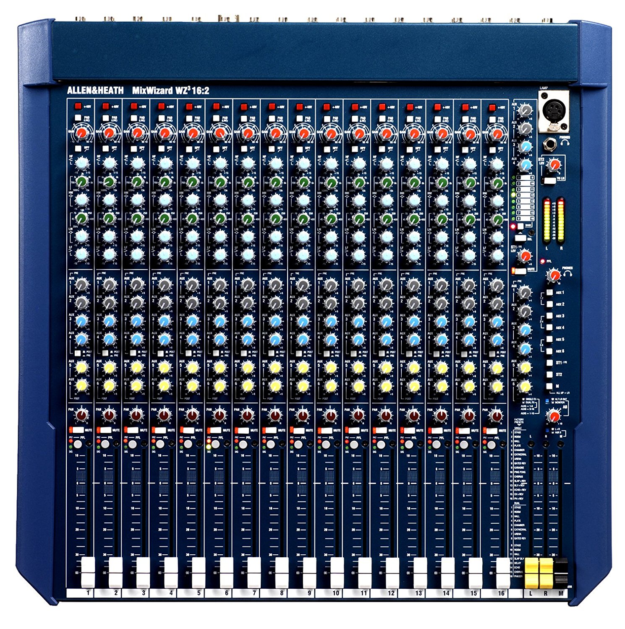
Task: Click the lit FX preset LED number 4
Action: tap(513, 195)
